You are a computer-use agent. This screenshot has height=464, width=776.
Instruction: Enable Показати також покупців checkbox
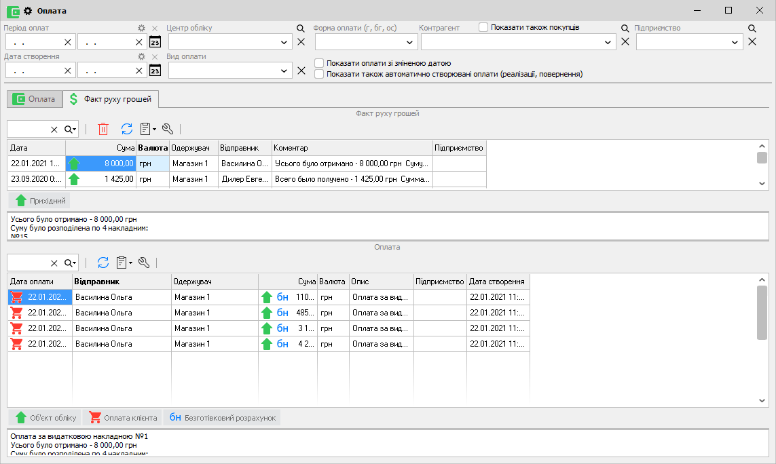point(483,28)
